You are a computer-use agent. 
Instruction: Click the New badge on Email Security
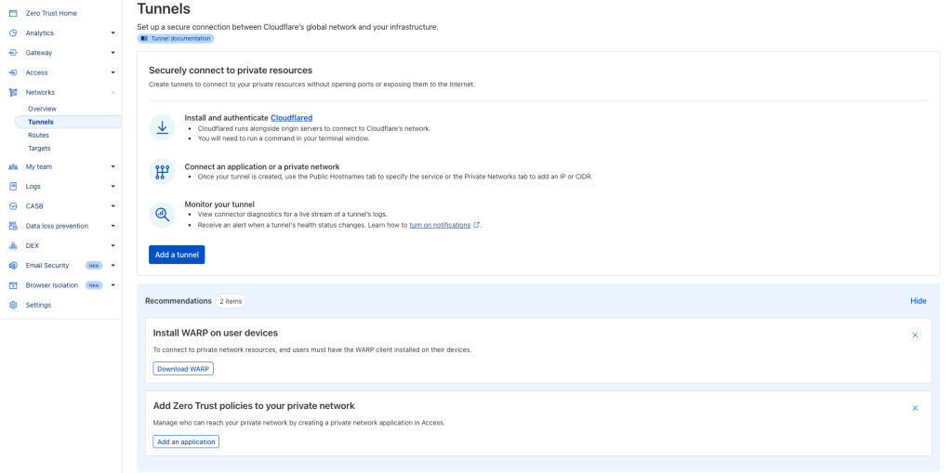click(x=94, y=266)
